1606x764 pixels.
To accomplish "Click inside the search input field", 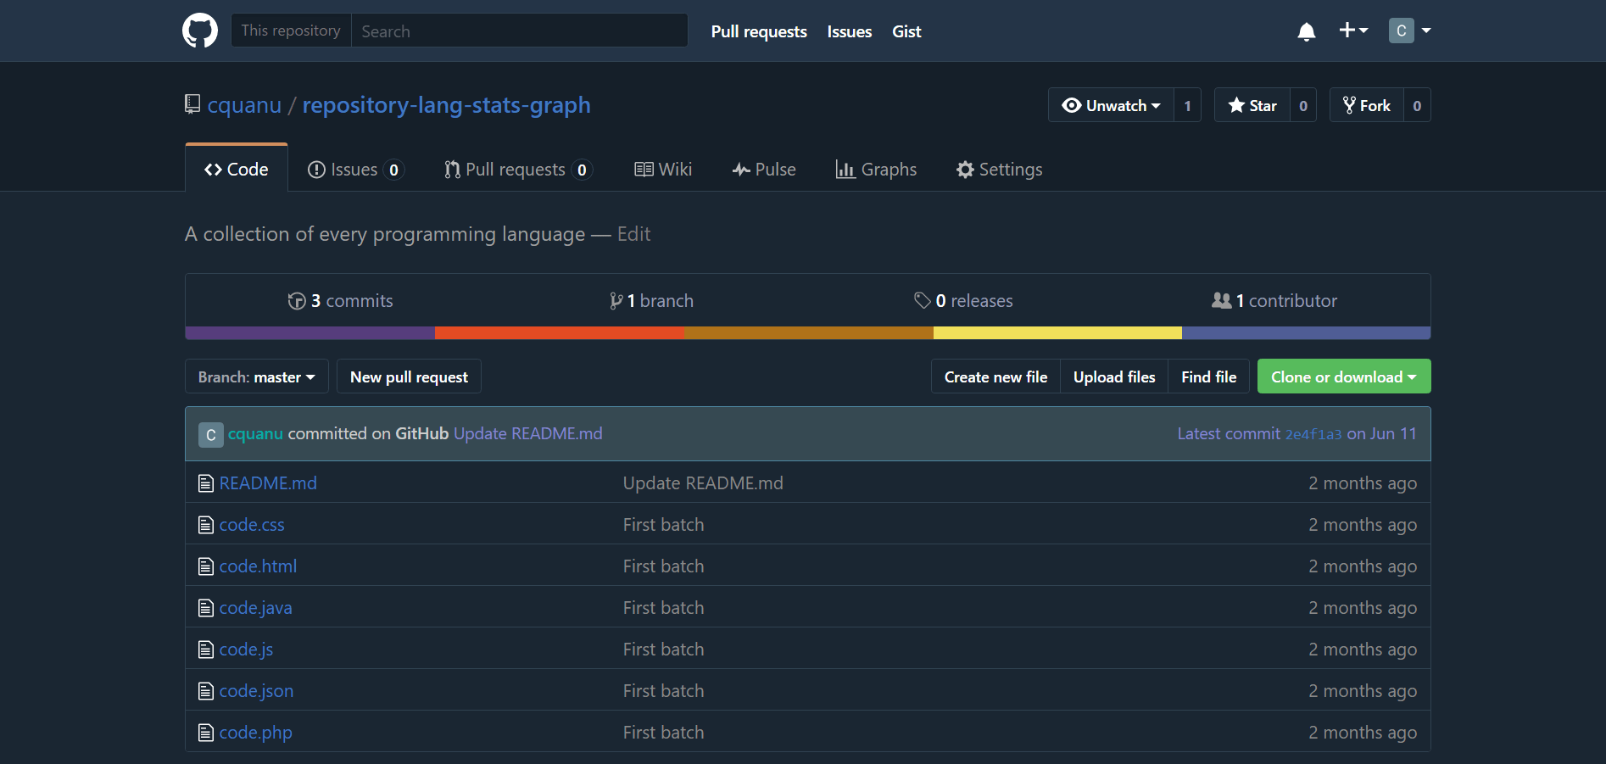I will [519, 31].
